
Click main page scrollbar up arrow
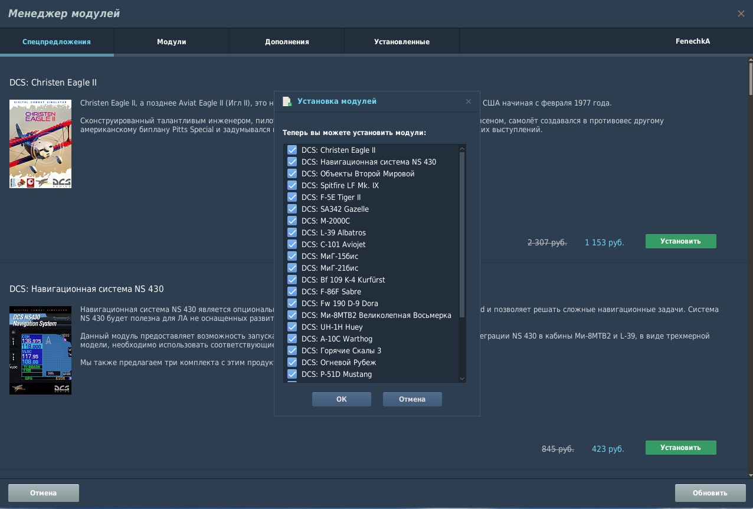pos(750,61)
